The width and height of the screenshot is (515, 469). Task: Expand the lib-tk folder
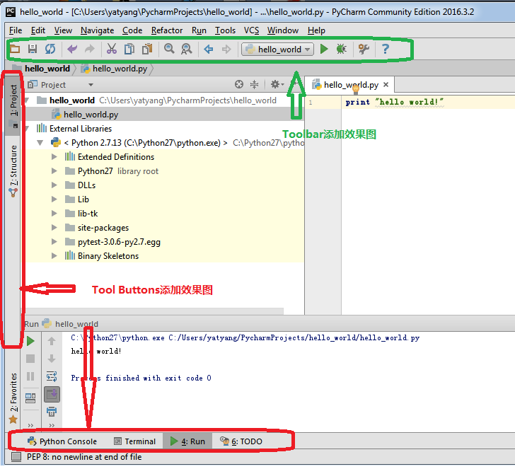(54, 214)
